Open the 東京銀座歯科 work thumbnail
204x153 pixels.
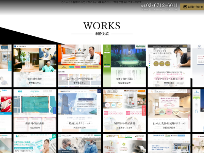pyautogui.click(x=35, y=66)
